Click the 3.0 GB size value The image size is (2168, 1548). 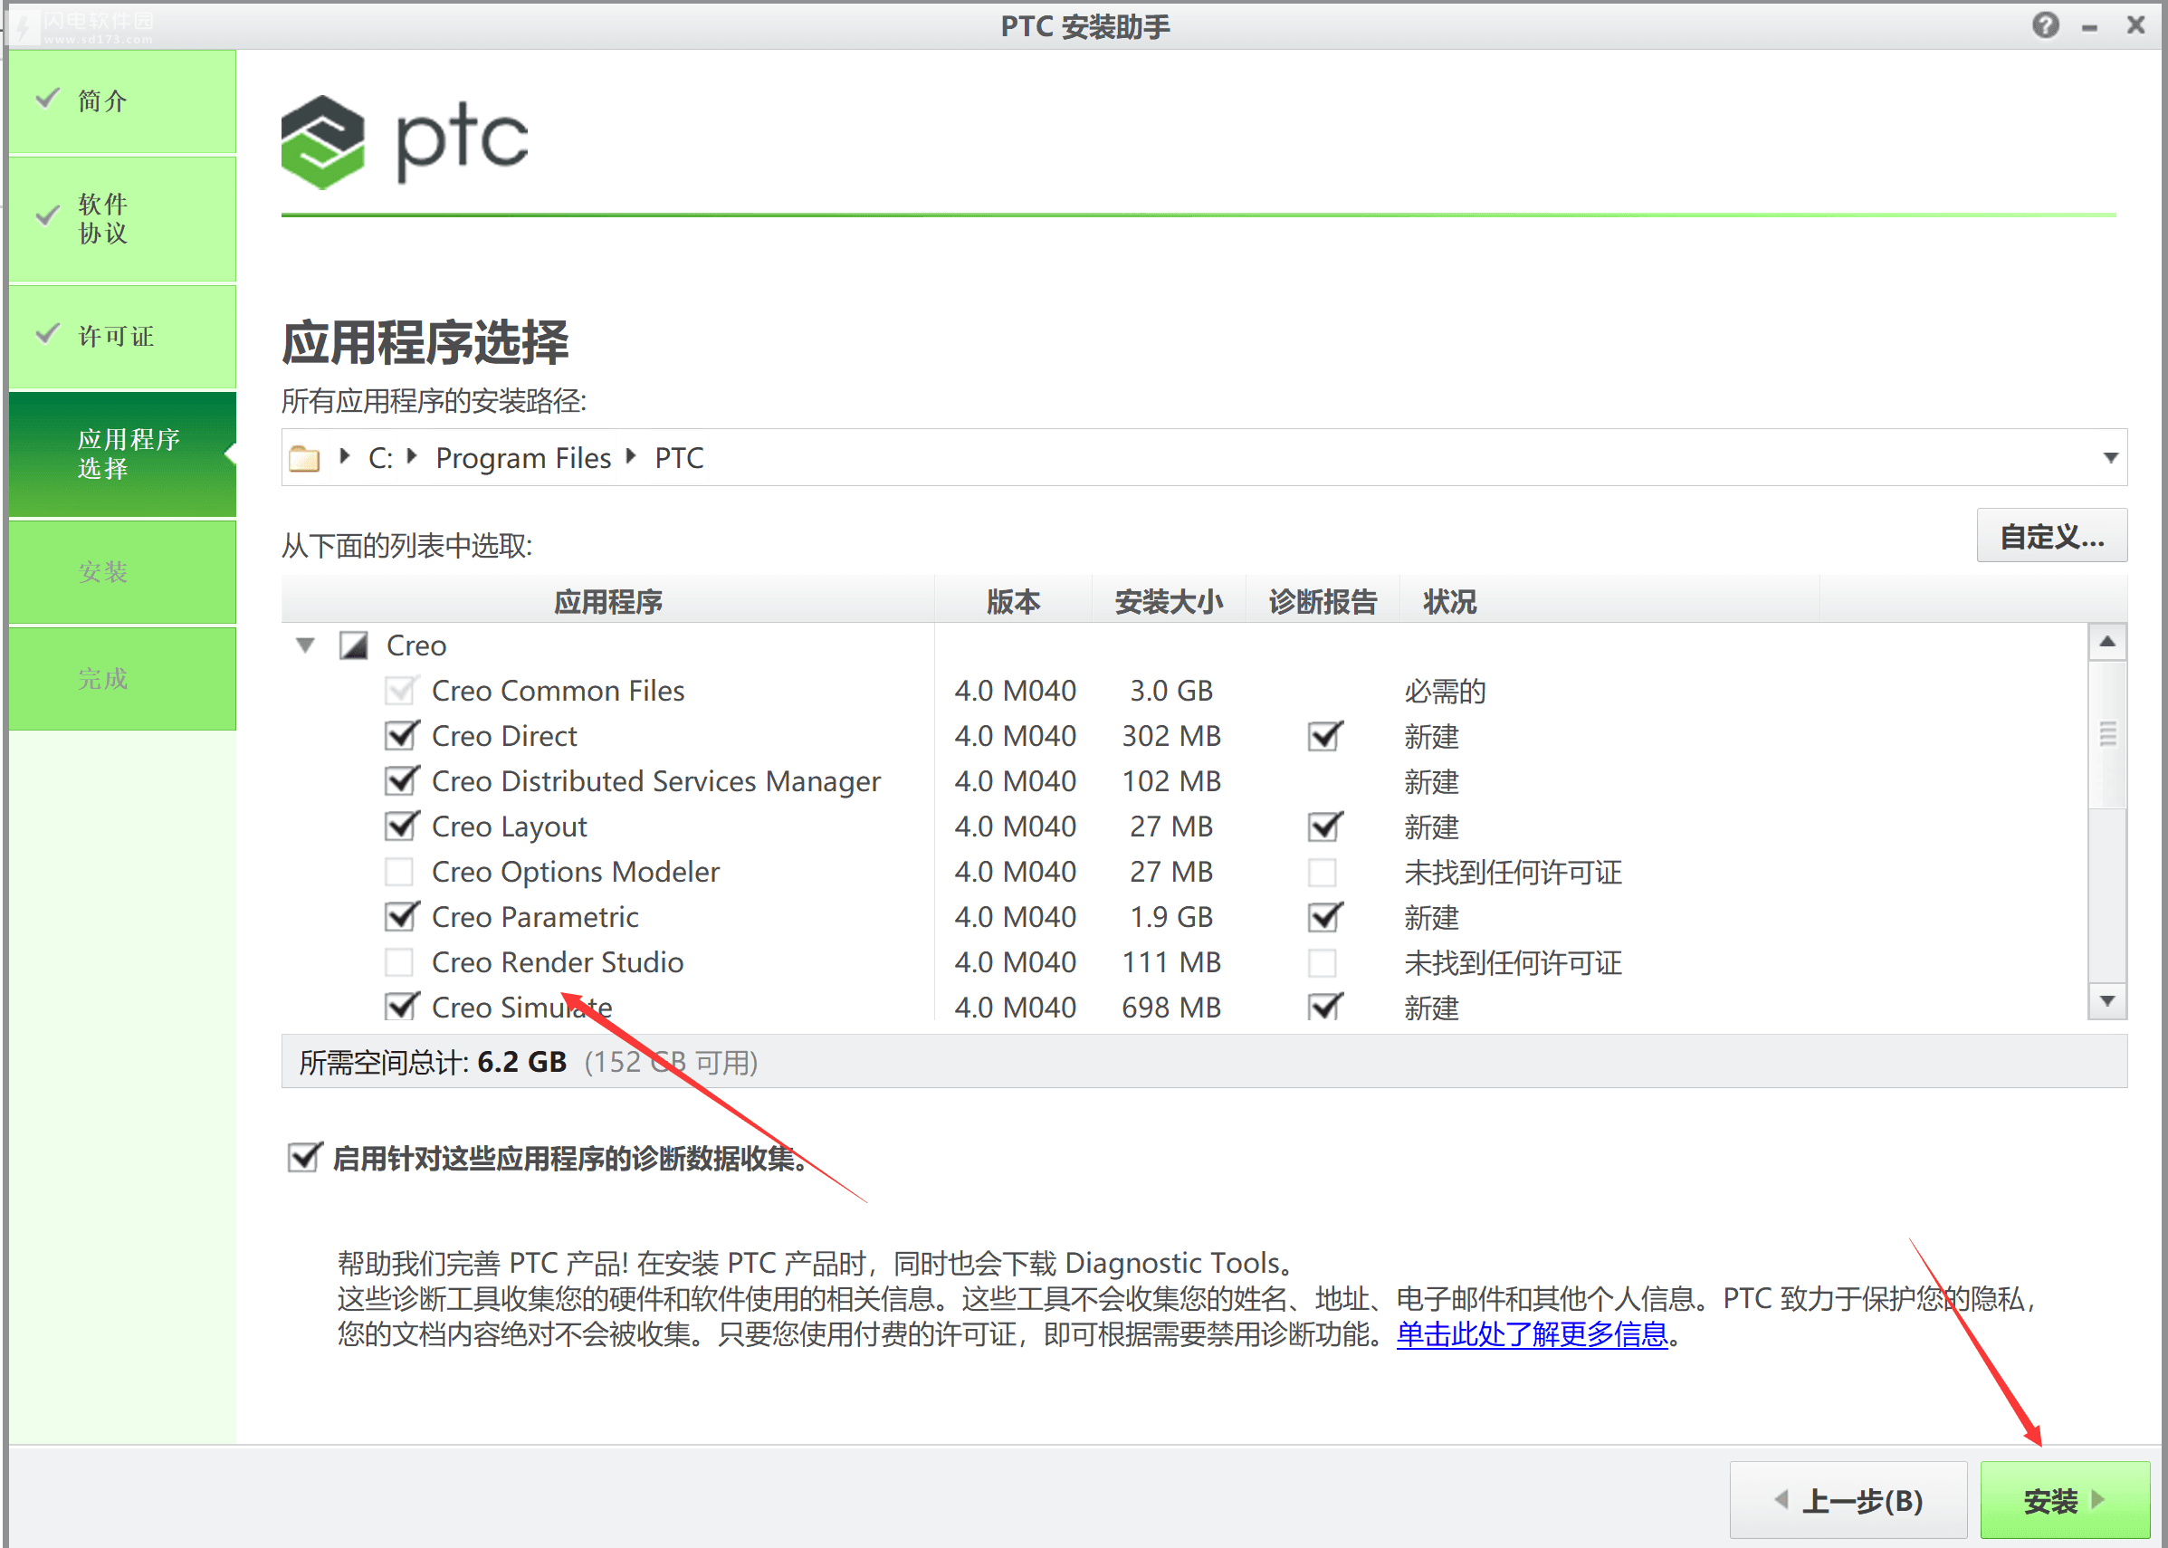pyautogui.click(x=1171, y=691)
